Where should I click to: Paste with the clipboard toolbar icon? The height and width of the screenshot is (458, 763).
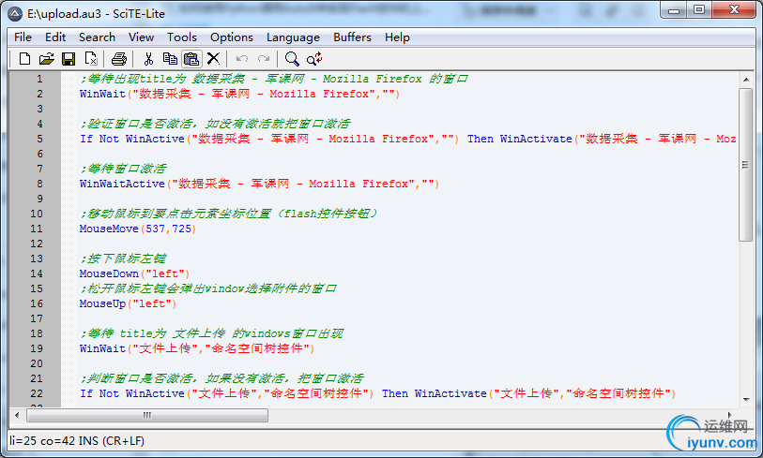click(191, 59)
